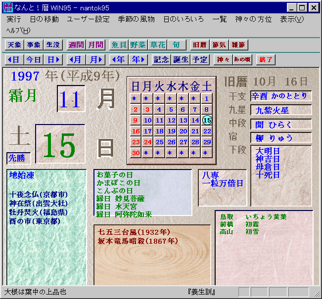
Task: Go to the previous month ◀月
Action: tap(76, 60)
